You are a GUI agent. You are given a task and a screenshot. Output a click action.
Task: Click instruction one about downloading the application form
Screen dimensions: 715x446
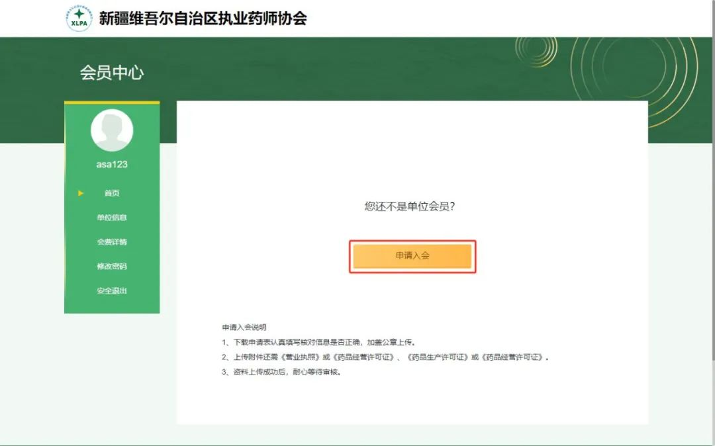pyautogui.click(x=318, y=342)
